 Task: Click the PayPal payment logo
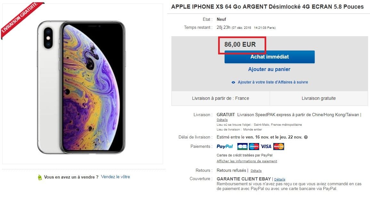[225, 147]
